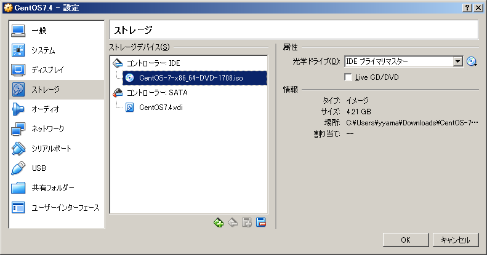Enable the Live CD/DVD checkbox

348,77
